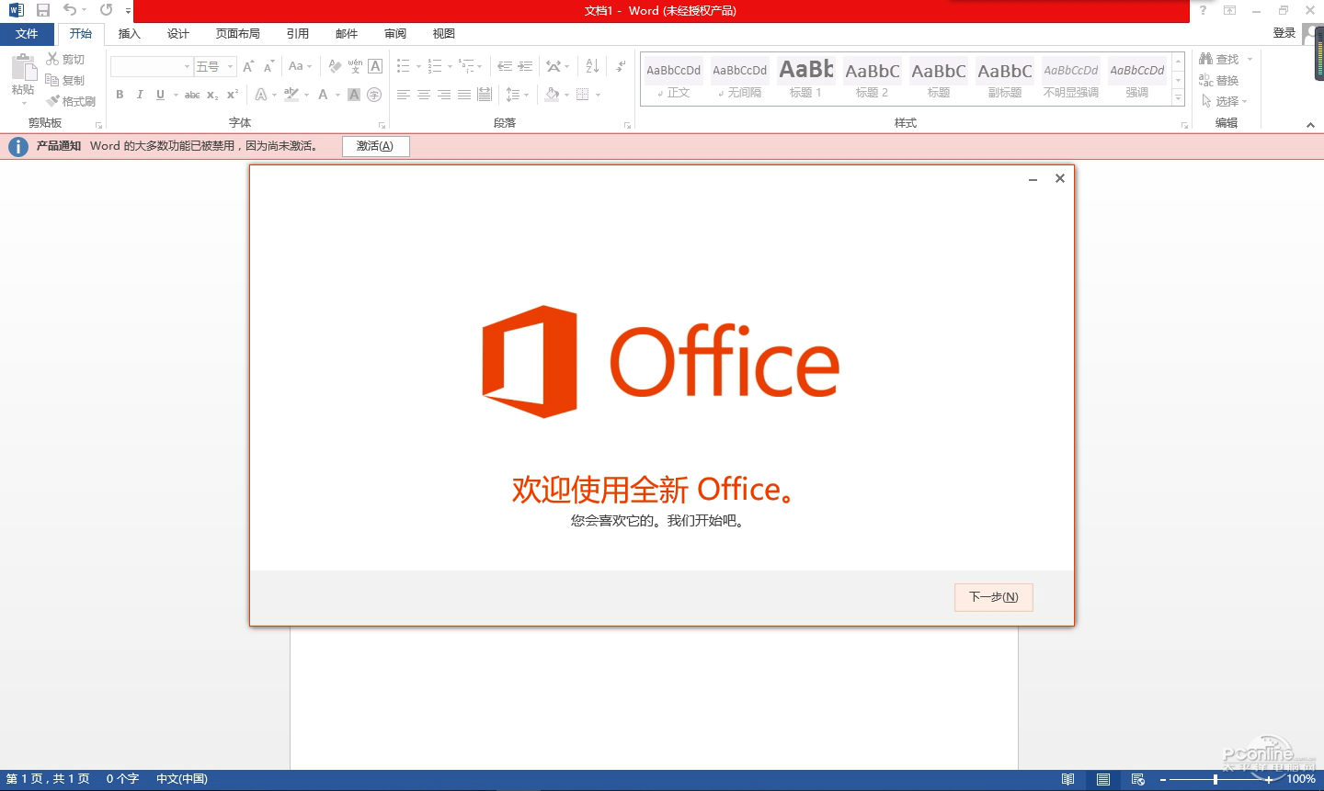Click the Redo/Repeat icon in title bar
This screenshot has height=791, width=1324.
[x=106, y=10]
